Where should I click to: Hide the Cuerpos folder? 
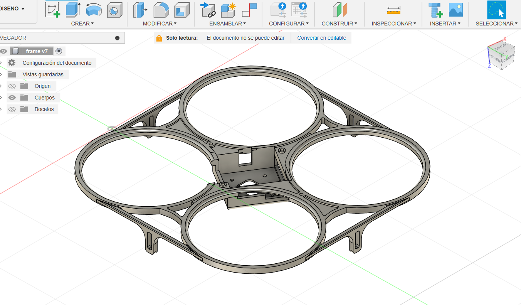[12, 98]
